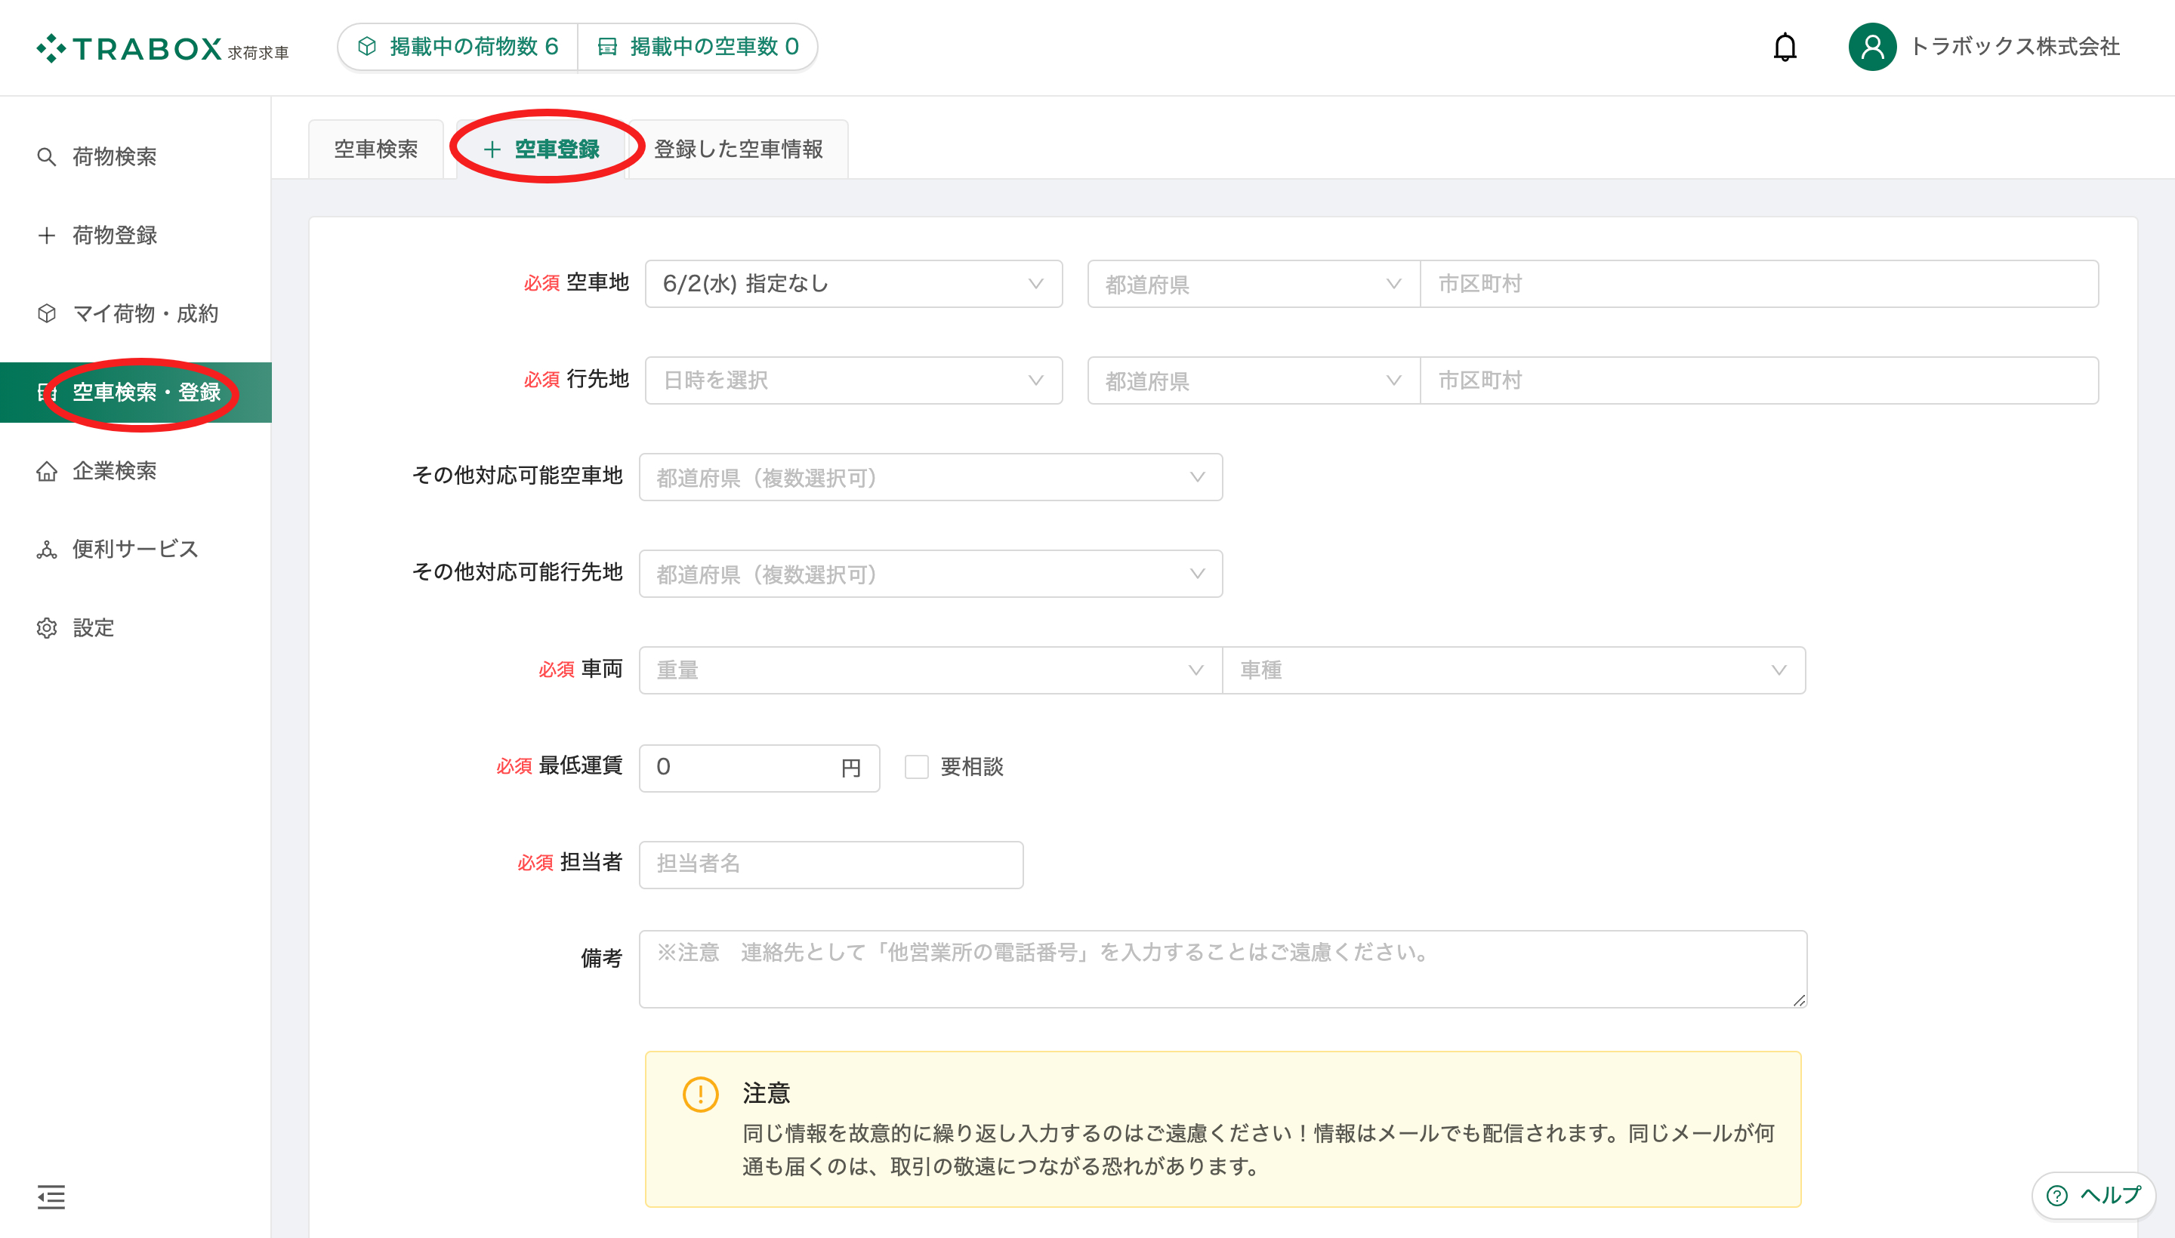Open 便利サービス in the sidebar

tap(135, 550)
